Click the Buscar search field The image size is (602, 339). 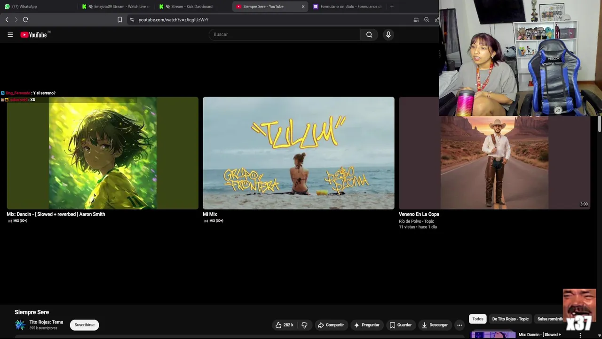285,34
